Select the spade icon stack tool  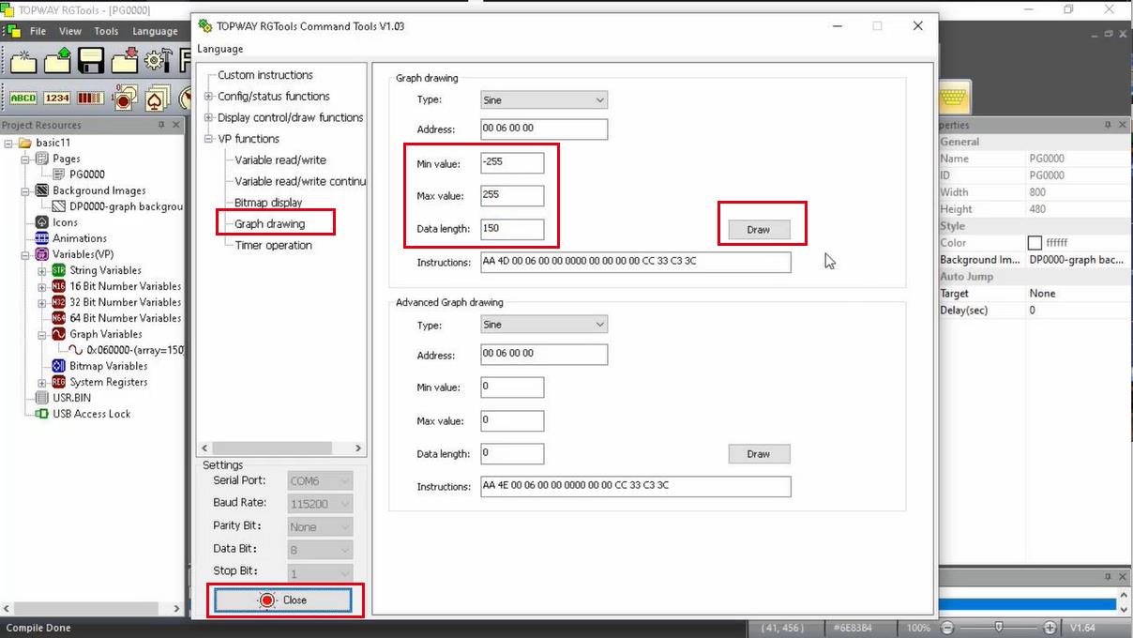(x=157, y=98)
